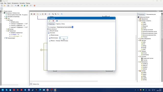The height and width of the screenshot is (92, 163).
Task: Select the [ABS] algebra block
Action: tap(145, 73)
